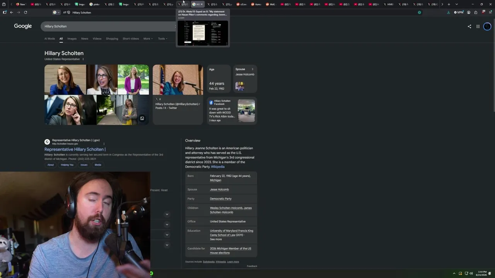Select the Shopping search tab
The image size is (495, 278).
112,39
